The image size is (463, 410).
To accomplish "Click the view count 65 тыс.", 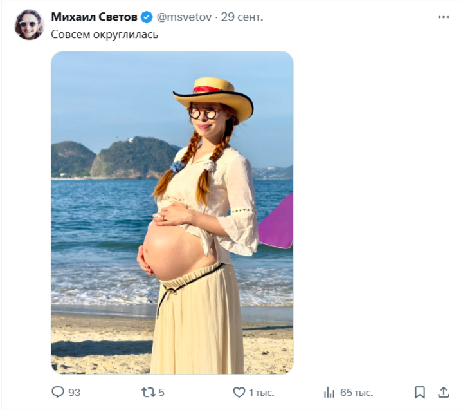I will coord(357,392).
